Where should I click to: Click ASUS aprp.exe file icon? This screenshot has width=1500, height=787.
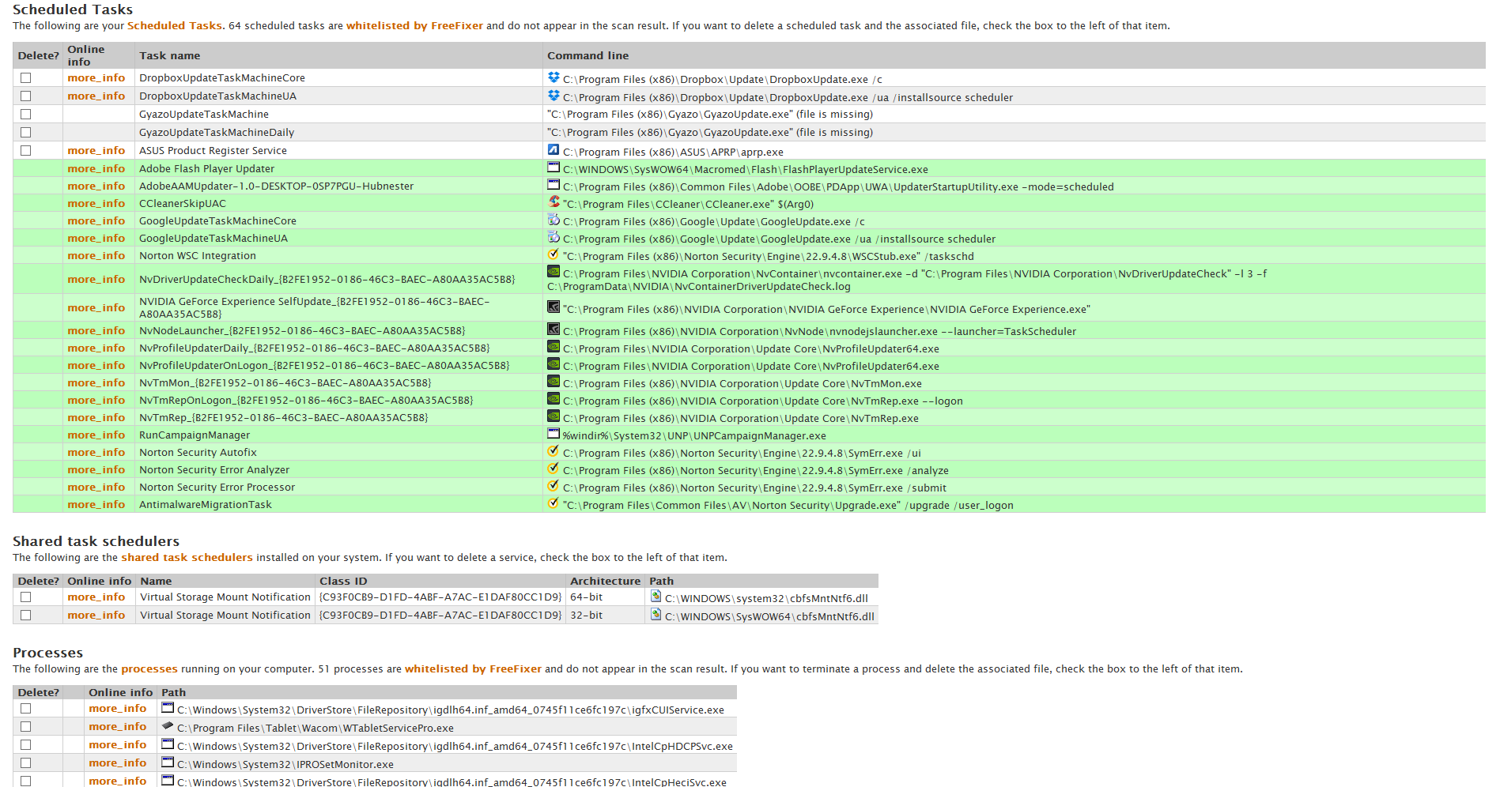coord(554,150)
